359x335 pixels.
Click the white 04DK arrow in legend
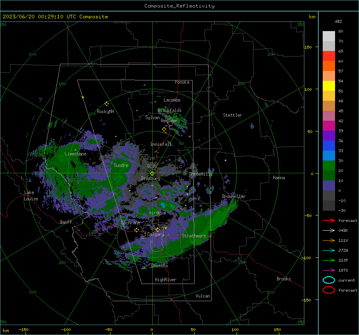(329, 230)
